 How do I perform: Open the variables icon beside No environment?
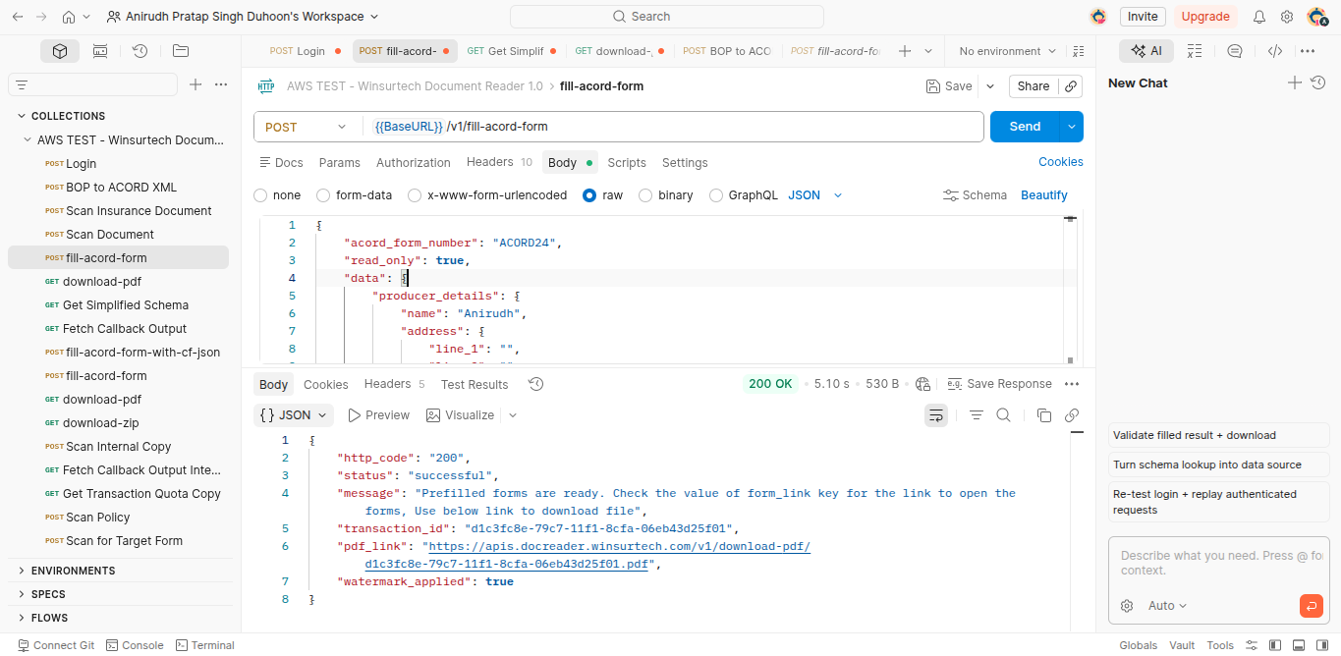click(1079, 51)
